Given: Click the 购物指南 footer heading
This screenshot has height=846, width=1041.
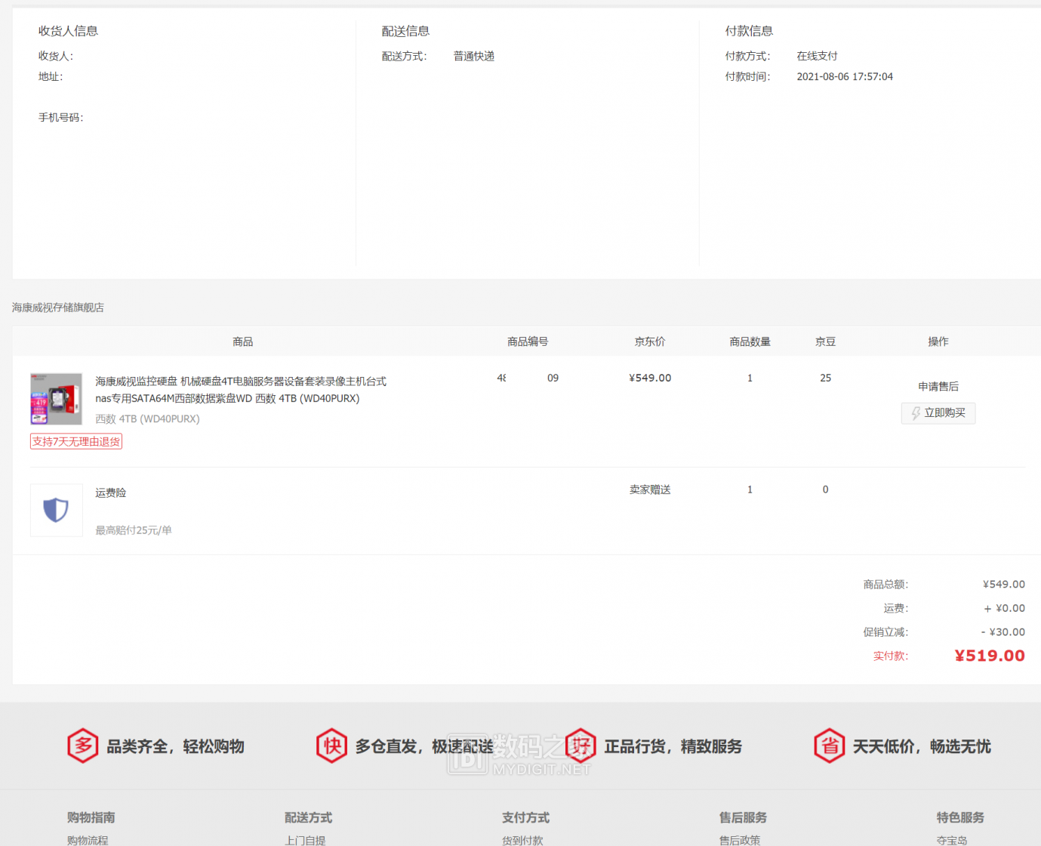Looking at the screenshot, I should click(91, 817).
